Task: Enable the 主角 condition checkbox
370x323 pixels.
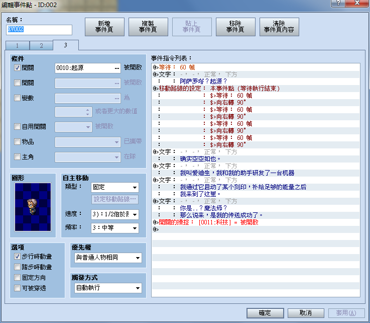Action: tap(17, 157)
